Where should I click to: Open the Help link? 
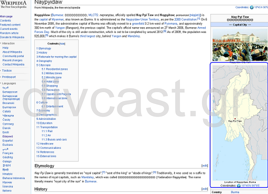[x=5, y=48]
